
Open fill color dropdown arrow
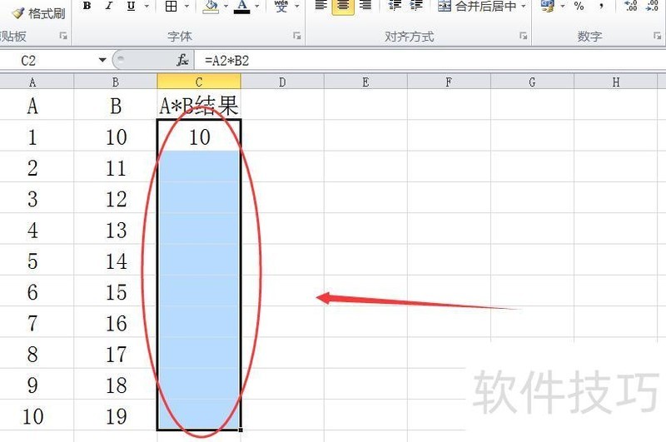pyautogui.click(x=226, y=6)
